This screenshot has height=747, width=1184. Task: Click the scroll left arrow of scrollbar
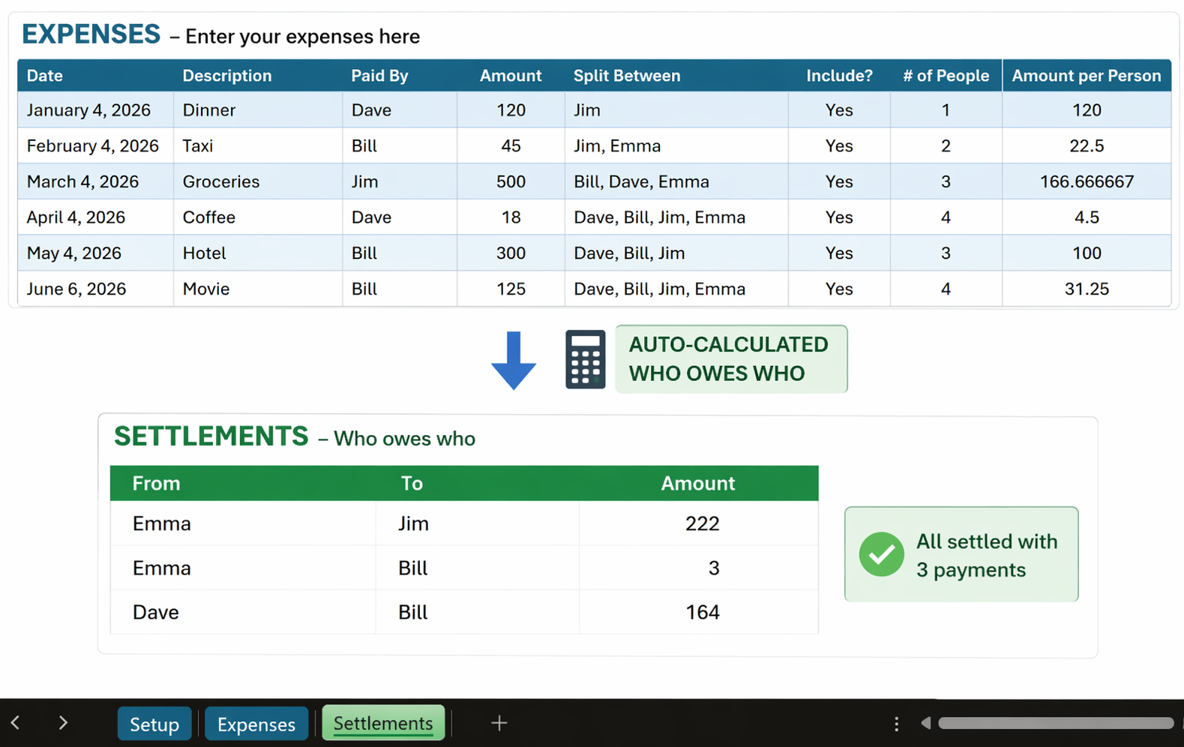coord(926,723)
